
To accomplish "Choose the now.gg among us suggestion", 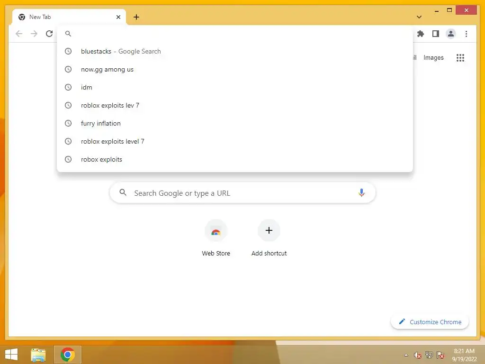I will click(x=235, y=69).
